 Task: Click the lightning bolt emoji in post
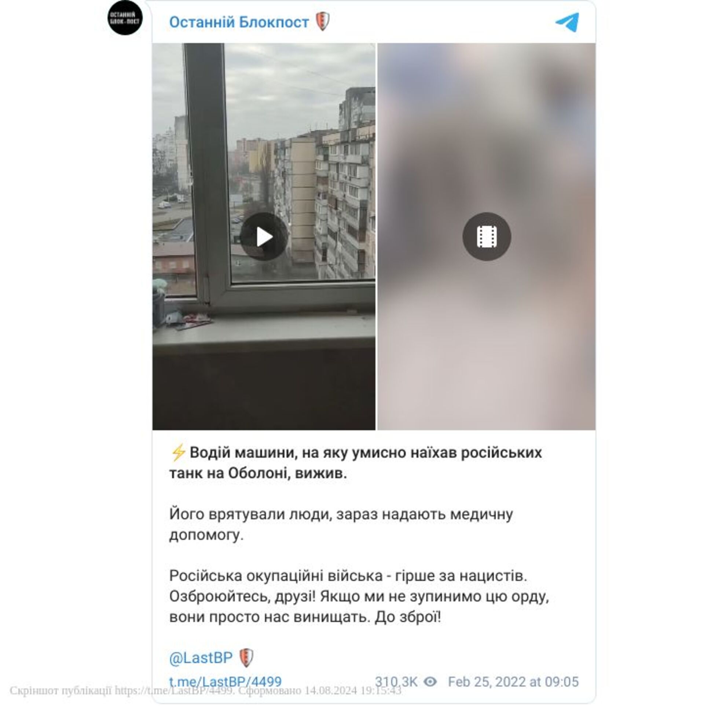coord(179,453)
